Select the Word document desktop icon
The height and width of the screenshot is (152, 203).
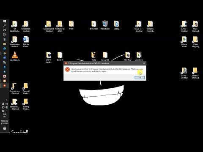pos(26,42)
